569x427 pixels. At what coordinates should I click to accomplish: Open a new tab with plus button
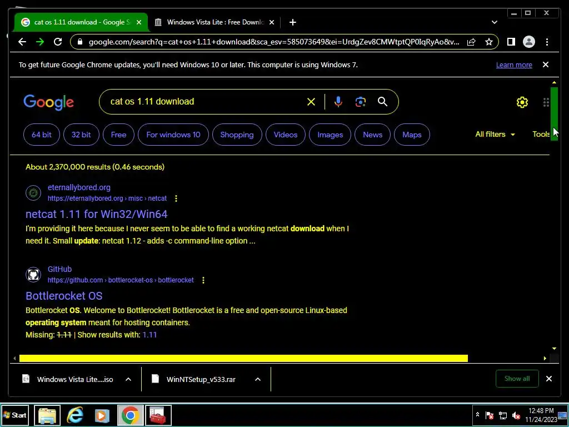click(x=292, y=22)
